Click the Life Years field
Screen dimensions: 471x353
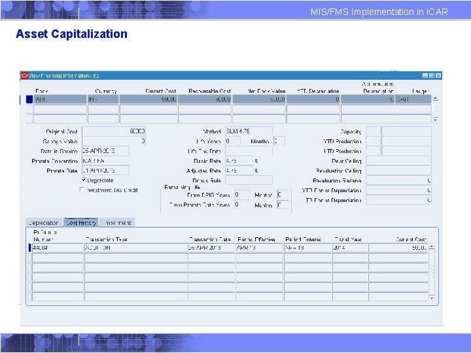[x=233, y=141]
